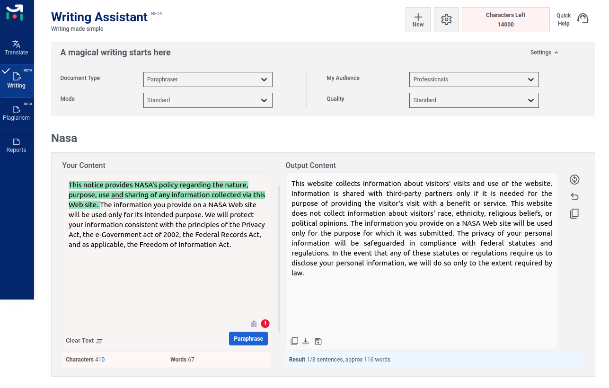Click the shirt tone icon above Paraphrase
The image size is (609, 388).
(x=254, y=324)
